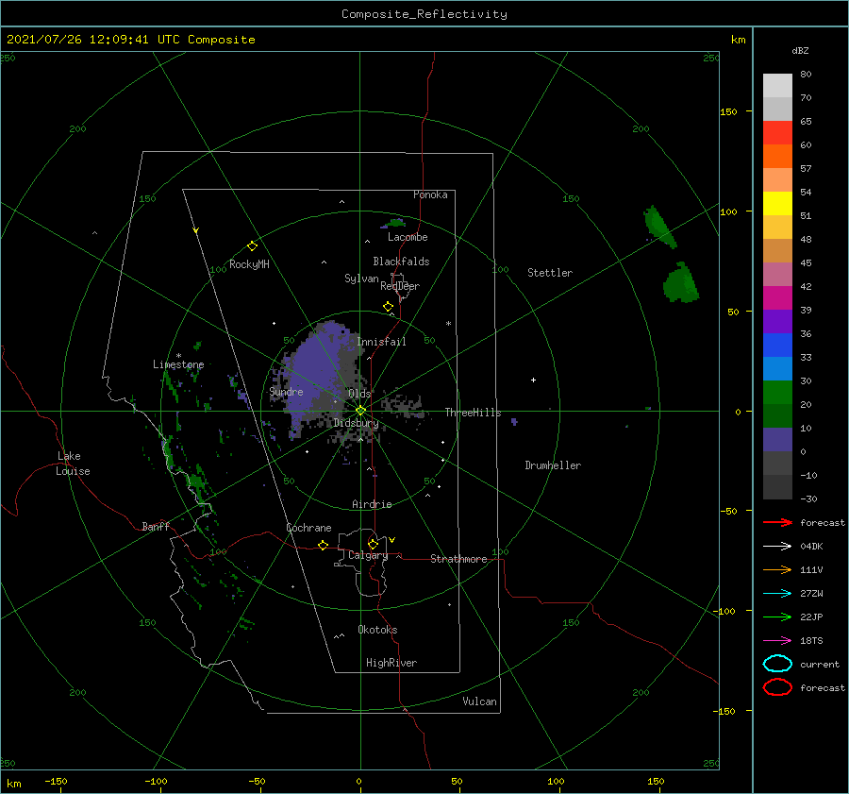Click the red forecast arrow in legend
Image resolution: width=849 pixels, height=794 pixels.
tap(777, 522)
